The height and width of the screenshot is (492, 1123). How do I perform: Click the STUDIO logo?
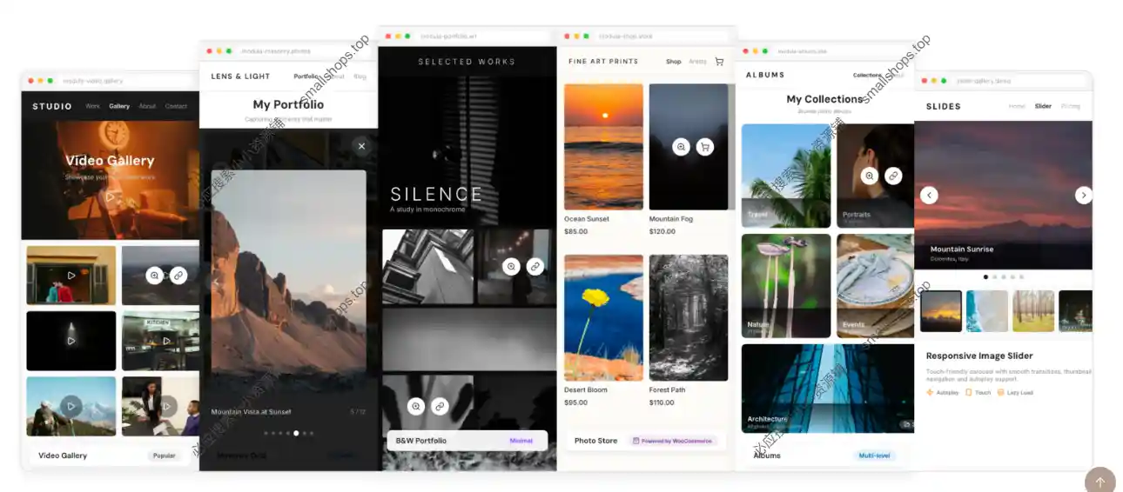[x=52, y=106]
